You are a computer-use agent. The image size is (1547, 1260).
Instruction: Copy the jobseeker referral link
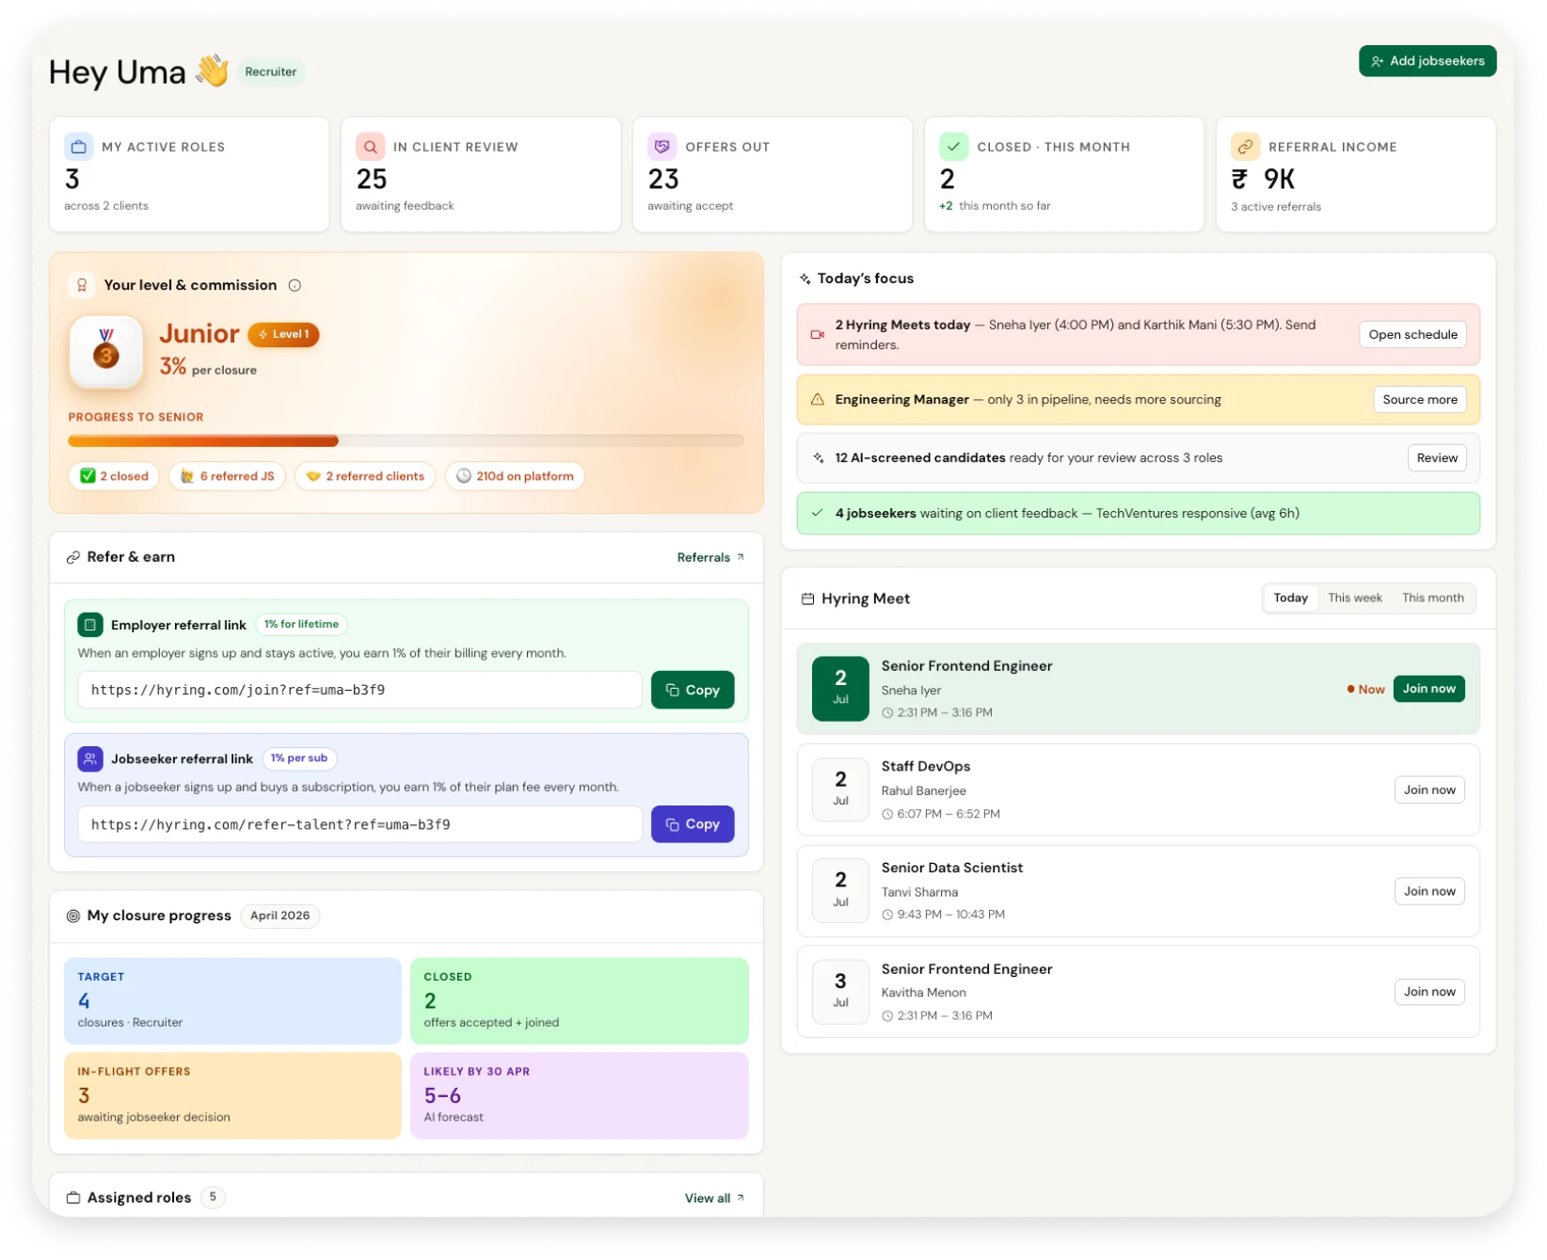tap(693, 825)
